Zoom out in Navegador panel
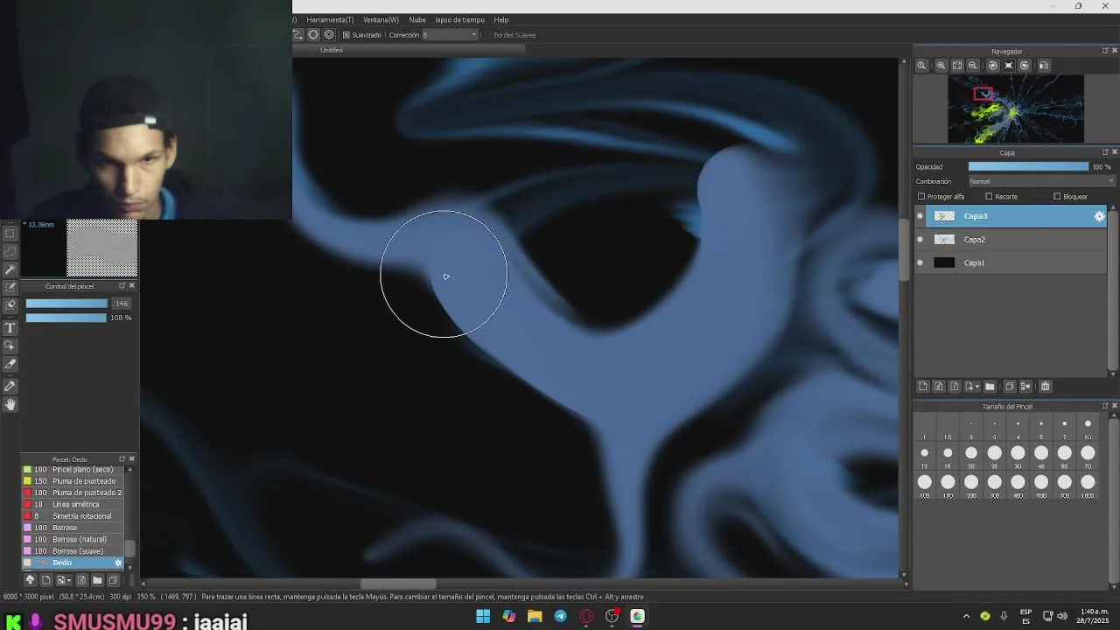Viewport: 1120px width, 630px height. (972, 66)
